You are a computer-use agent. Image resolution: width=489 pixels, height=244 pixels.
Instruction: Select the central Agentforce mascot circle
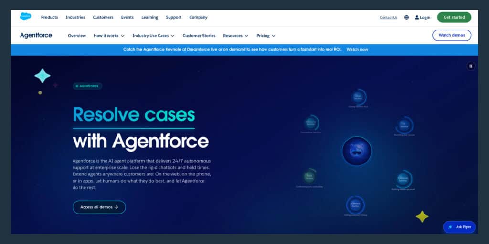[357, 151]
